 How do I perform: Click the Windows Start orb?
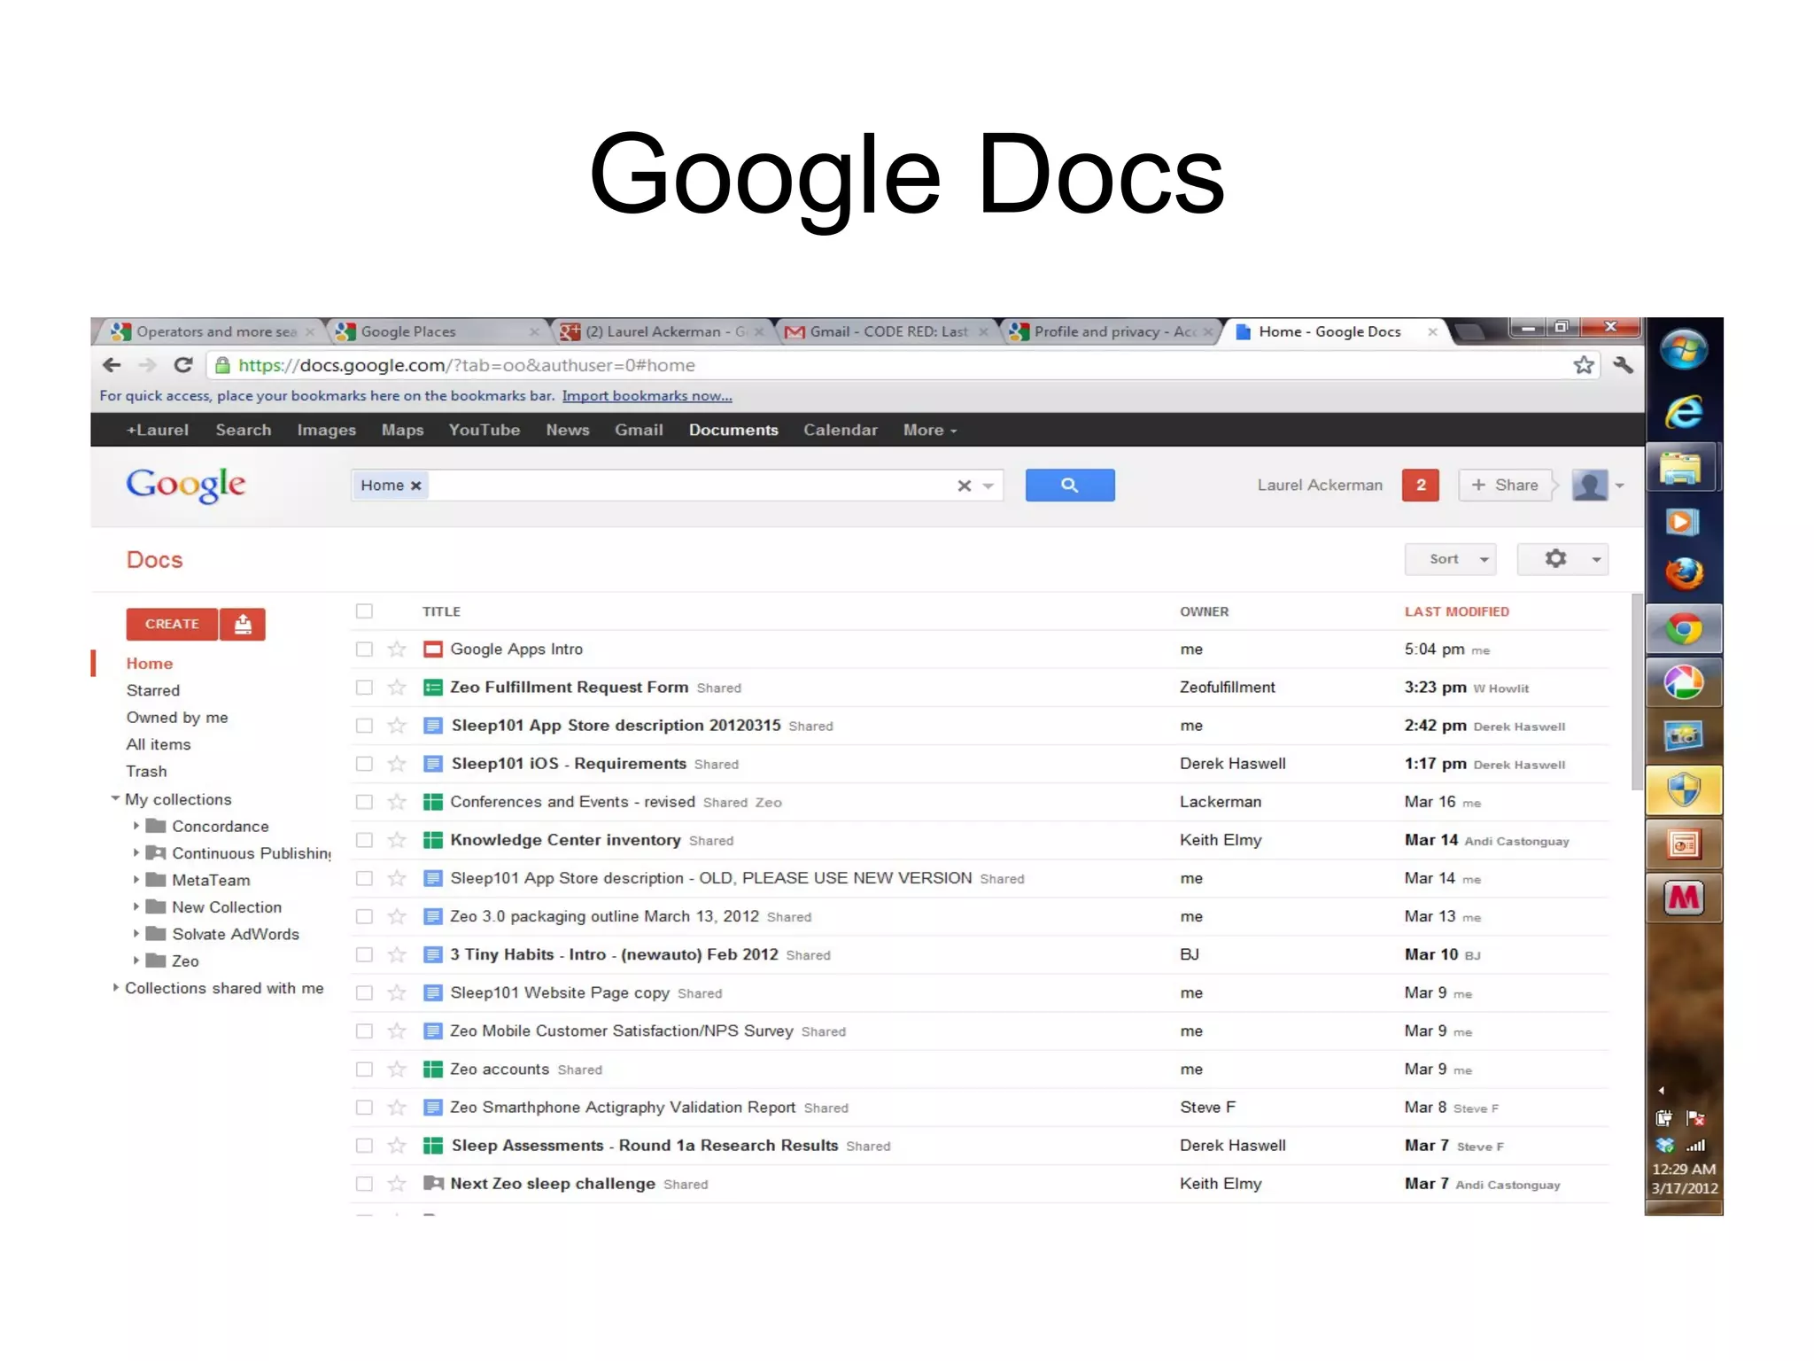(x=1683, y=351)
